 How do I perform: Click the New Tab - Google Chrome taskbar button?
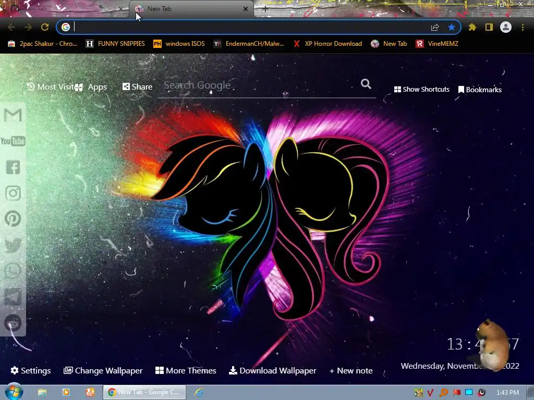click(144, 392)
